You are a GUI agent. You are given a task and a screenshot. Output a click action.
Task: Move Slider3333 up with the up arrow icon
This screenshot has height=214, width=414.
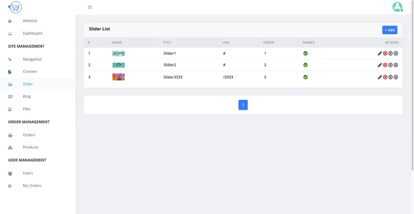391,77
